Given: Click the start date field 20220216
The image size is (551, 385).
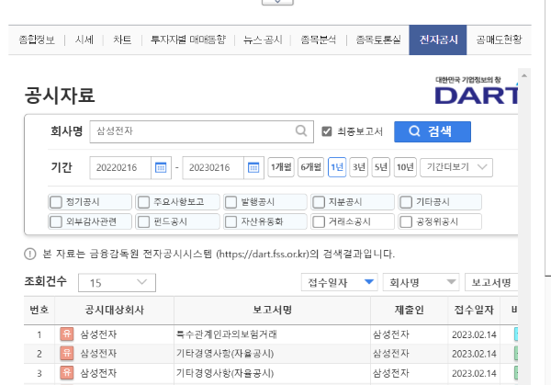Looking at the screenshot, I should pos(120,168).
